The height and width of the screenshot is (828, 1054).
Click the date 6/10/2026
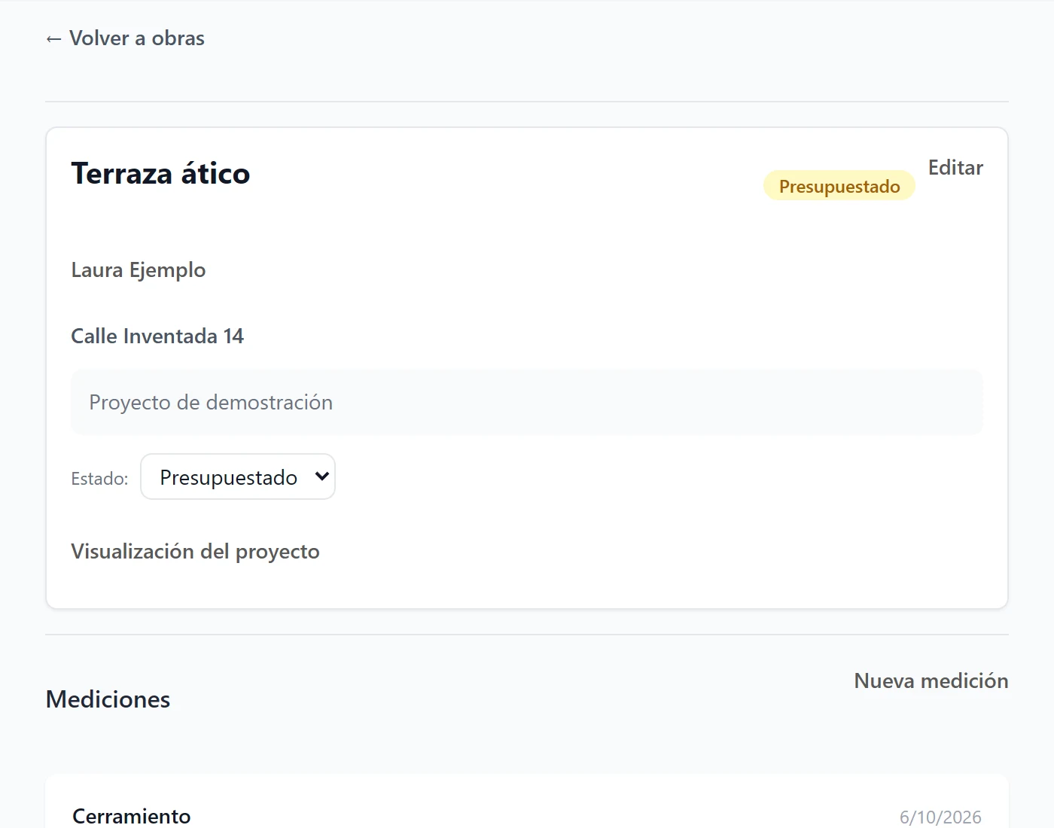click(940, 817)
